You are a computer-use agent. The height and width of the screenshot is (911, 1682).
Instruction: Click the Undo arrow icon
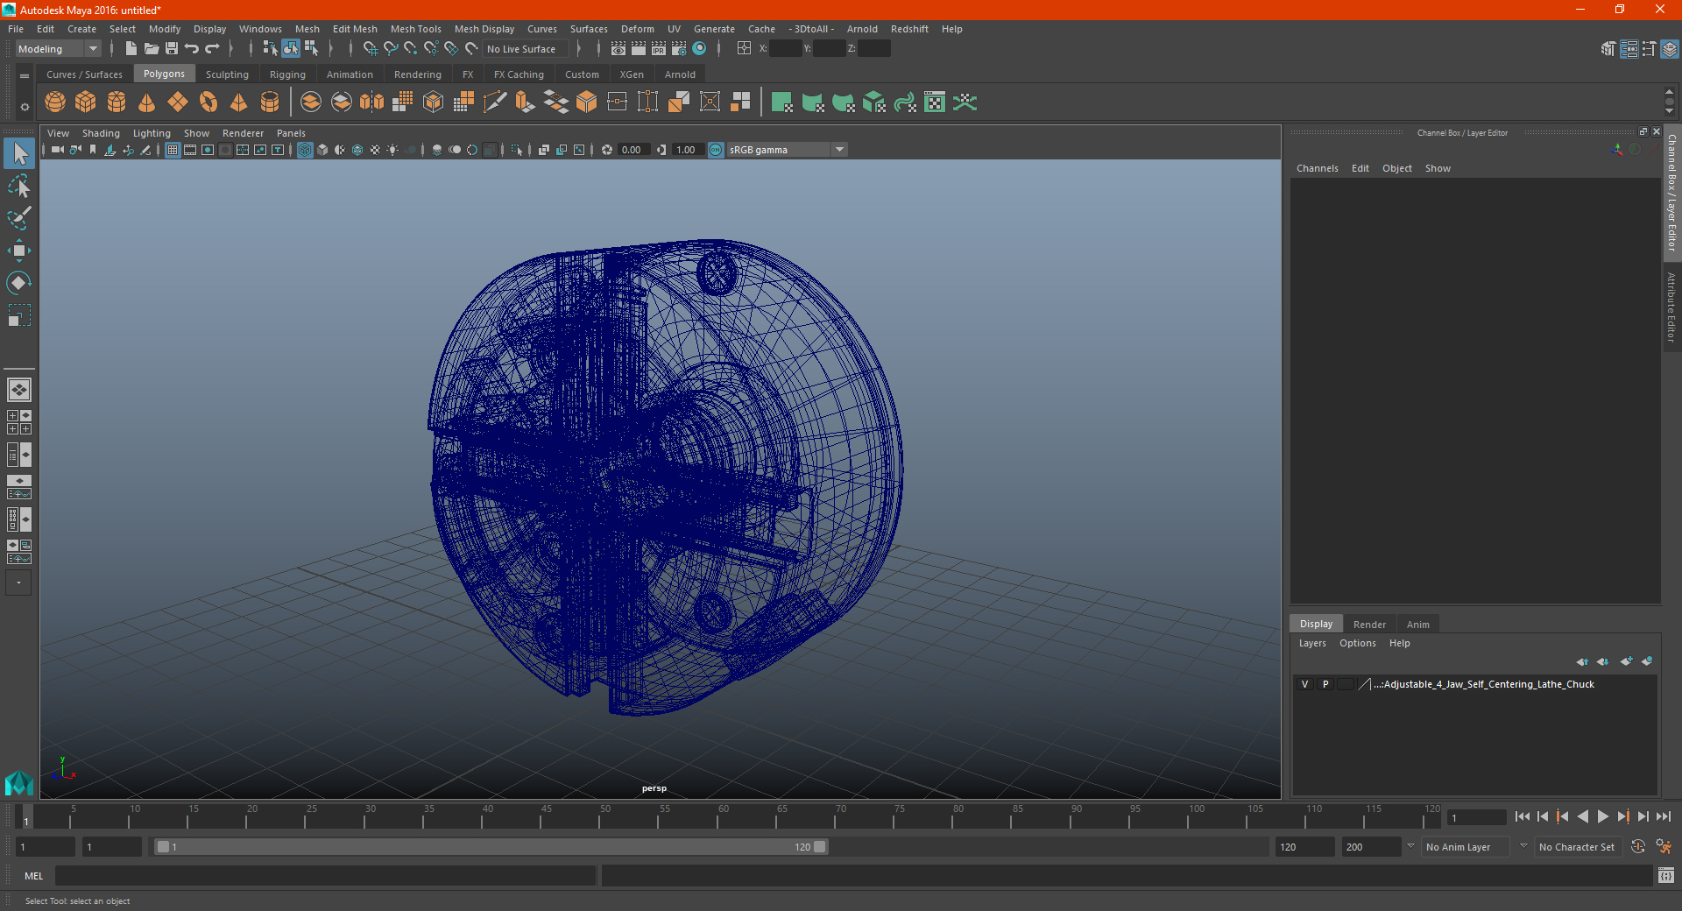coord(192,49)
